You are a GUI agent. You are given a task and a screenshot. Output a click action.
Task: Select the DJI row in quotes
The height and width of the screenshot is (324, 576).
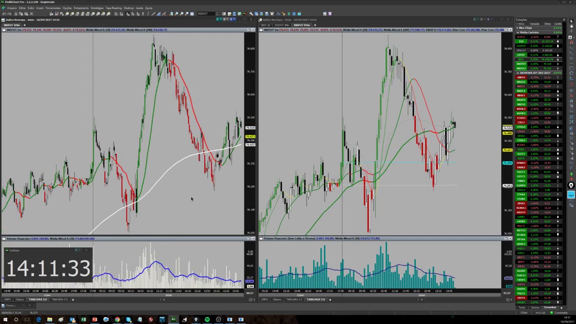click(x=538, y=41)
